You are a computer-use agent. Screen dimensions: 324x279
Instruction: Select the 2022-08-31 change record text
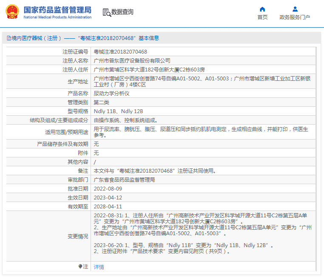coord(203,225)
